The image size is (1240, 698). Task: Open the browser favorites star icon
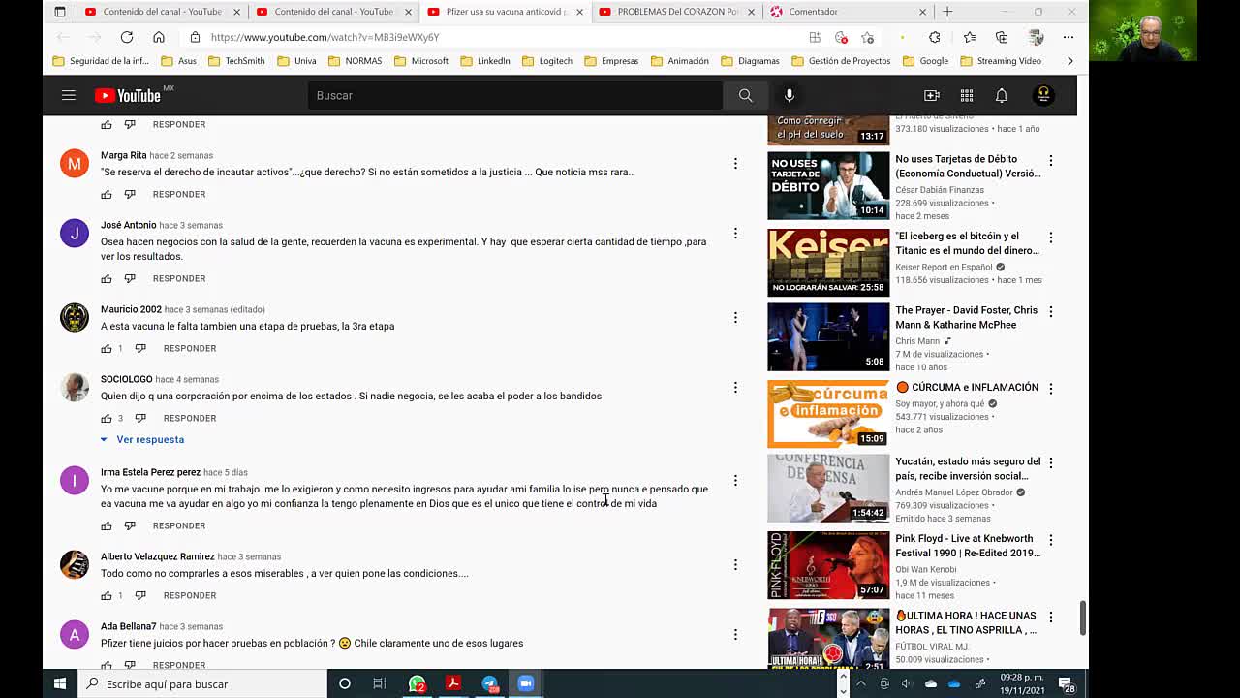tap(970, 37)
